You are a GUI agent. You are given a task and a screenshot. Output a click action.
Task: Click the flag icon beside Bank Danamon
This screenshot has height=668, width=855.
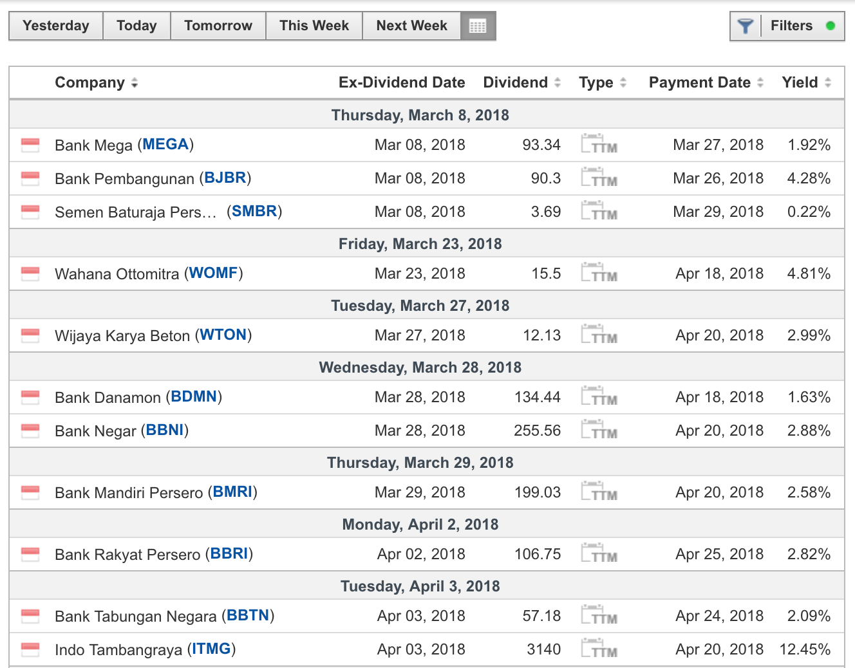pos(30,397)
